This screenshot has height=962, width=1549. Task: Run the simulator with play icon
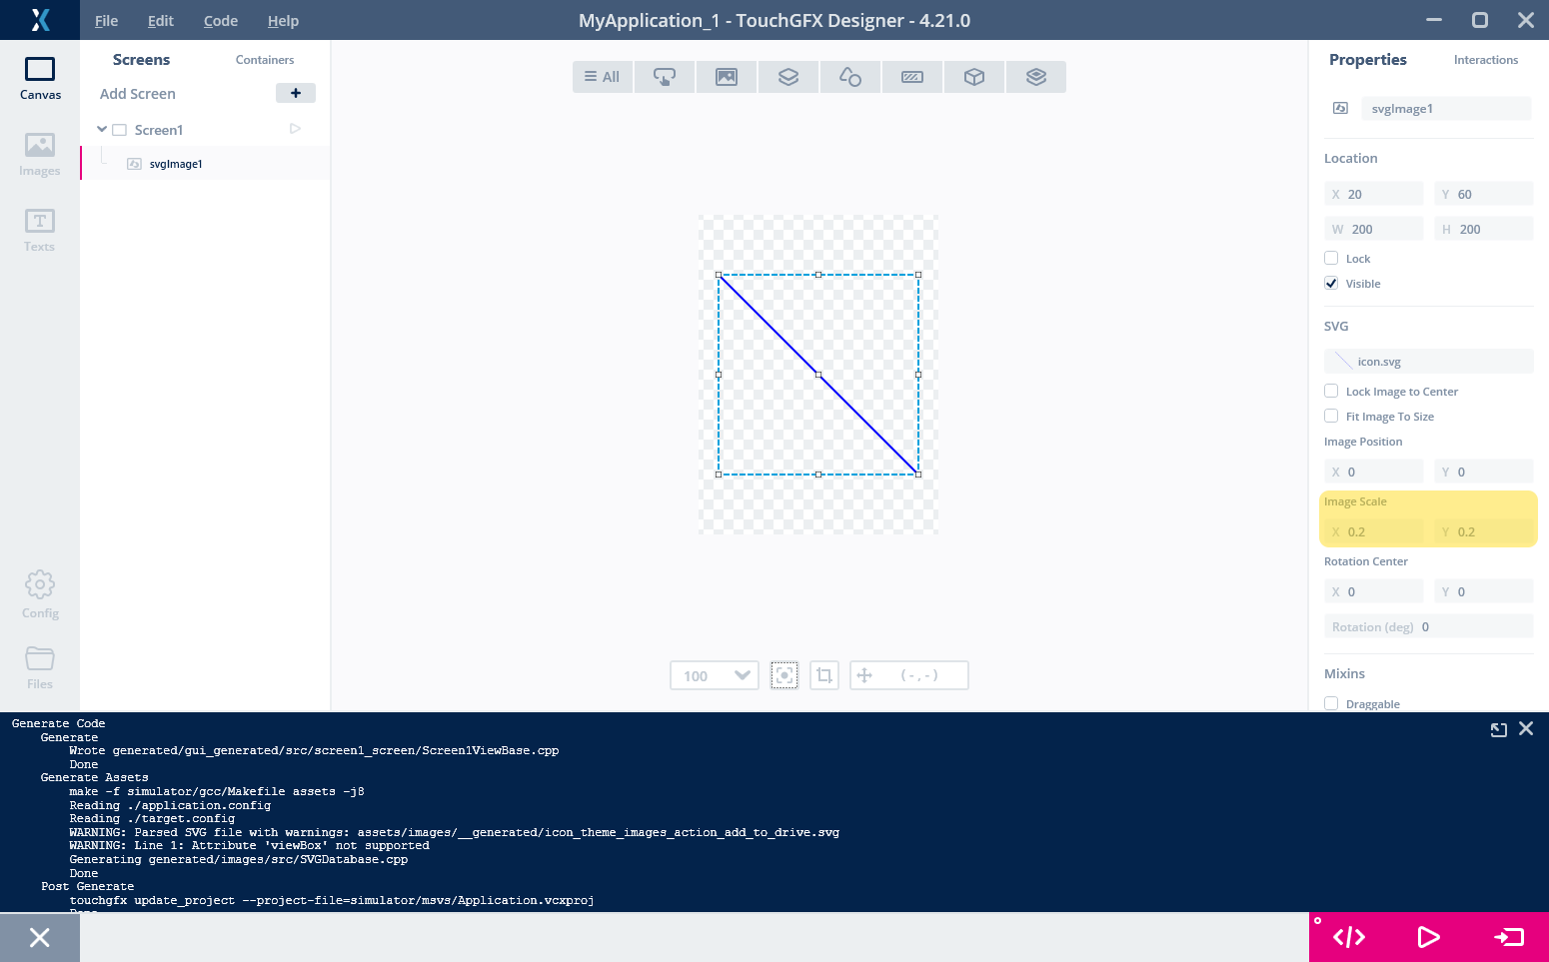click(x=1428, y=937)
